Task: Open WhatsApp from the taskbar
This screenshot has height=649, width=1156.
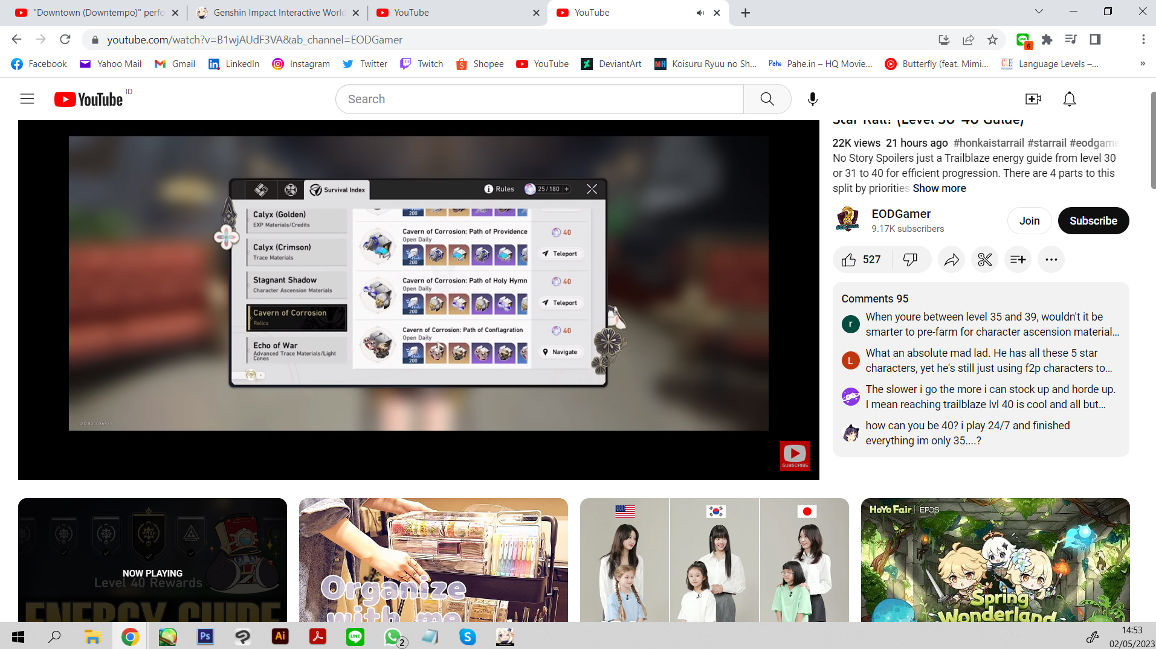Action: pyautogui.click(x=393, y=636)
